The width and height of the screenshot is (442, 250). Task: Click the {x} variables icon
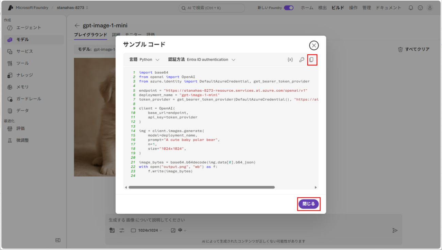(290, 60)
